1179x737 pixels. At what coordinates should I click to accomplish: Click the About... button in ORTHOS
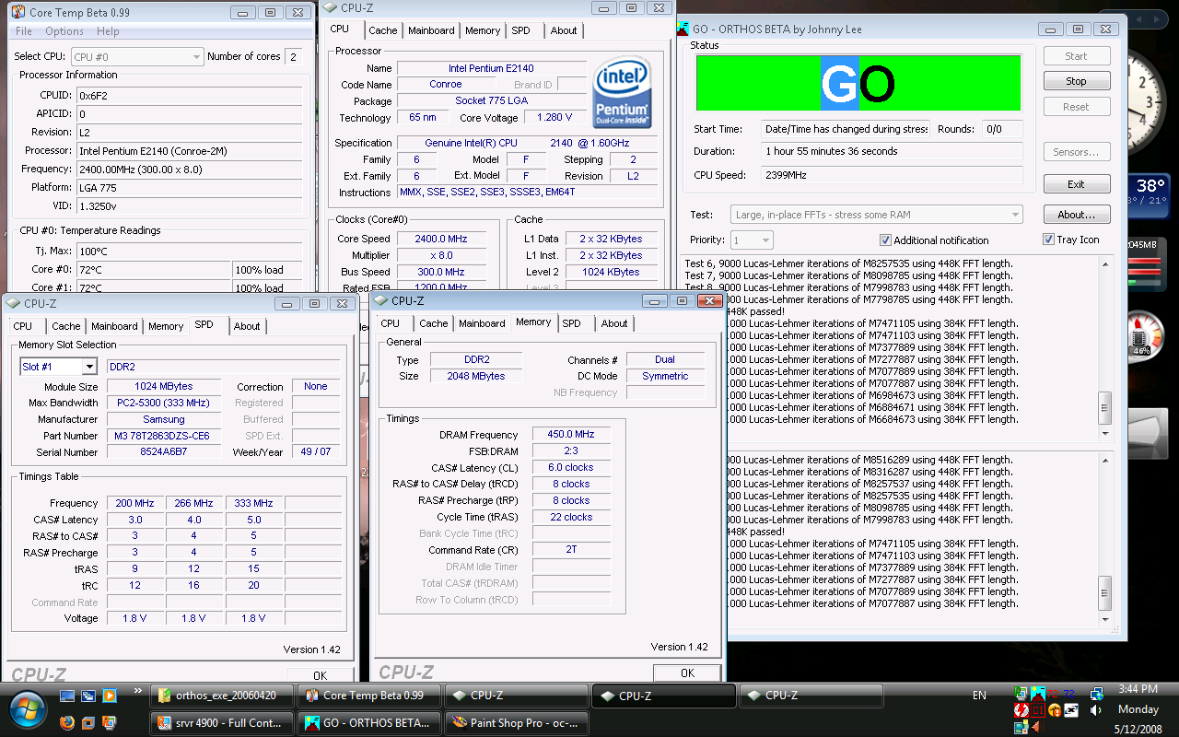[1076, 215]
